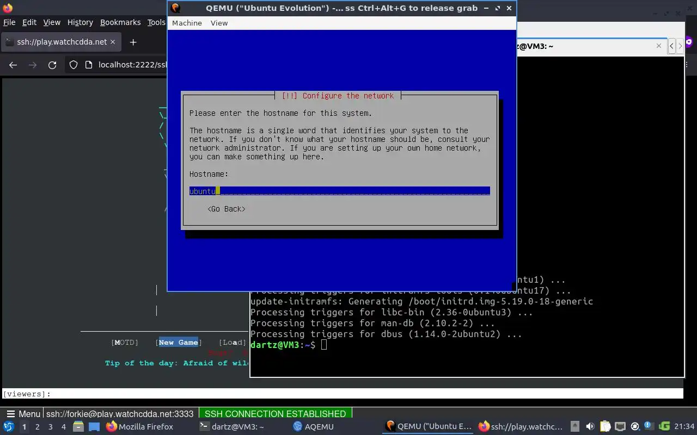Close the QEMU window

[509, 8]
